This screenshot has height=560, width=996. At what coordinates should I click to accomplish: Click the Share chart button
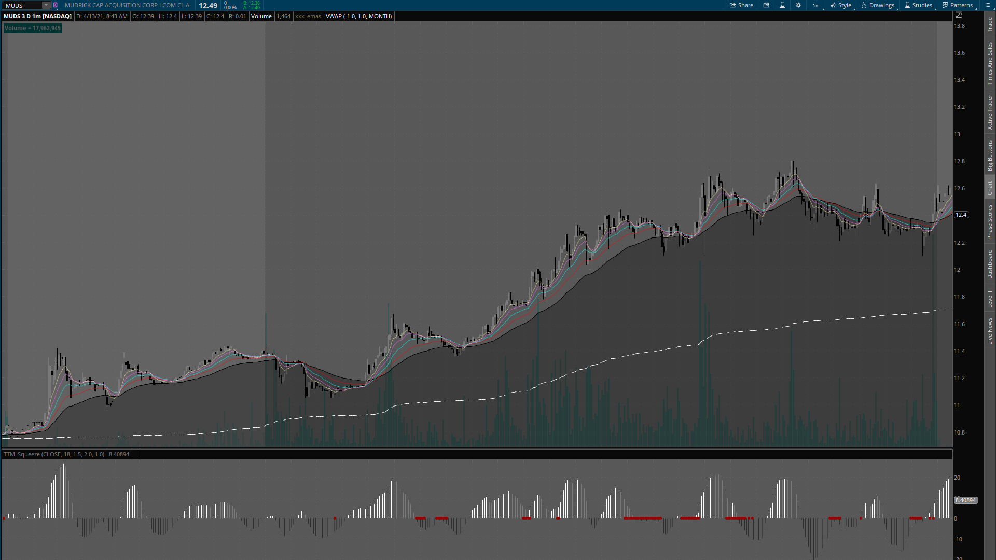[741, 5]
